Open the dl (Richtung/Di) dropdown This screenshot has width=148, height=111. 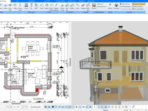tap(37, 107)
